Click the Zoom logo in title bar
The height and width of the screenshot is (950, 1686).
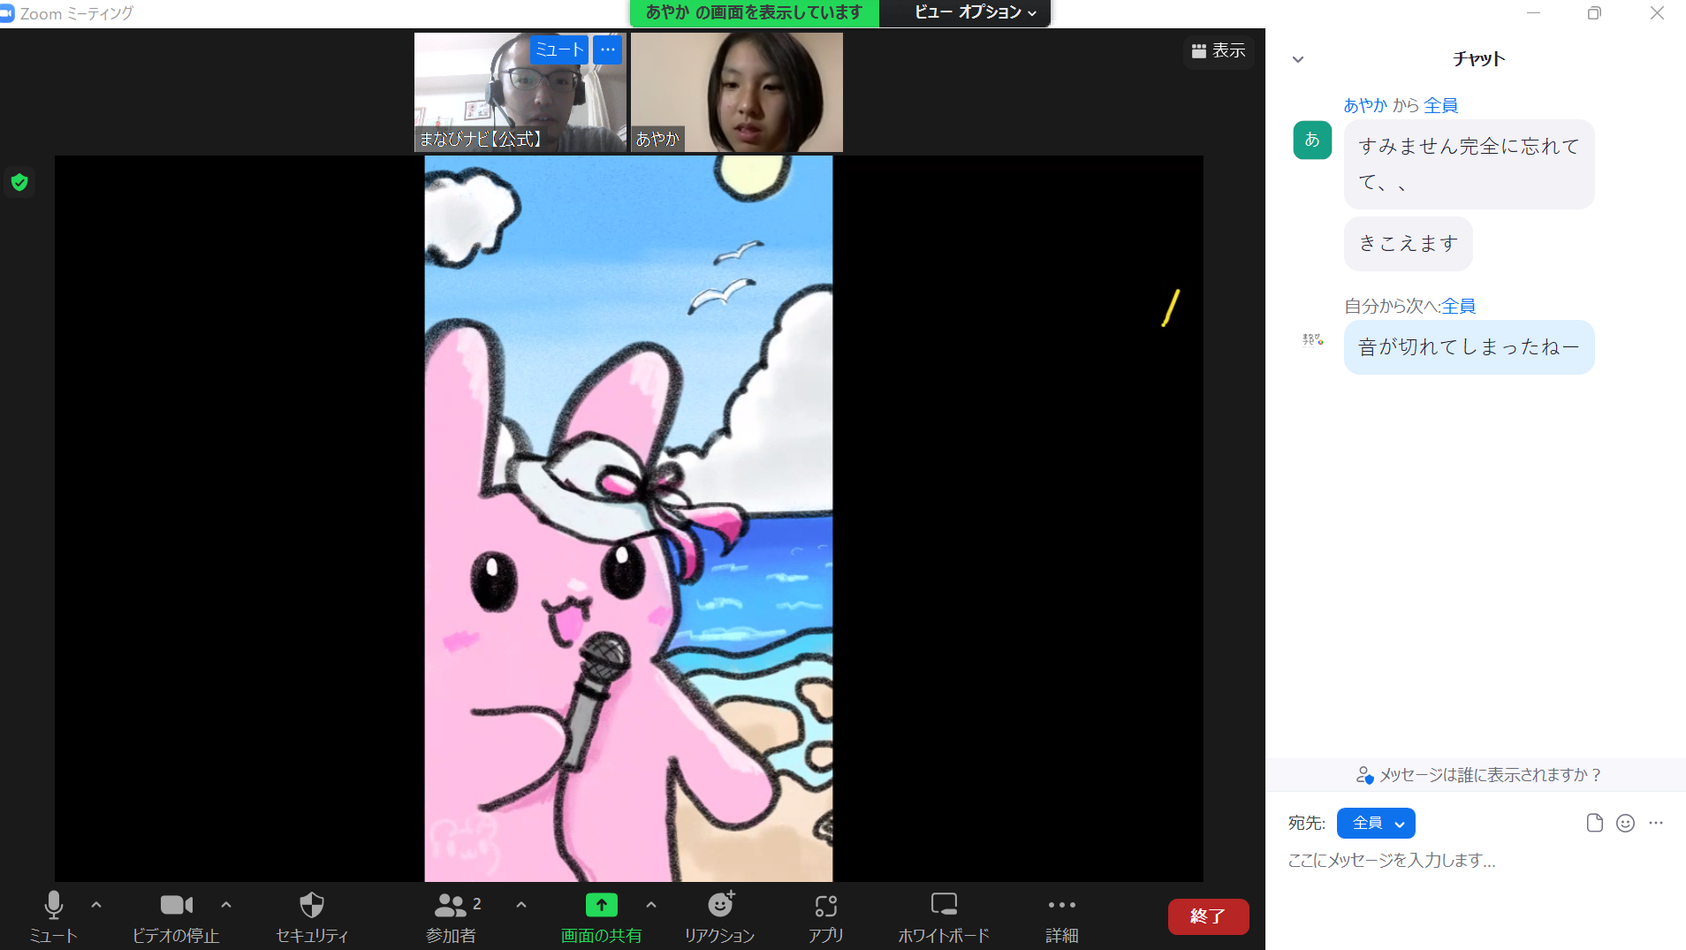(x=8, y=13)
